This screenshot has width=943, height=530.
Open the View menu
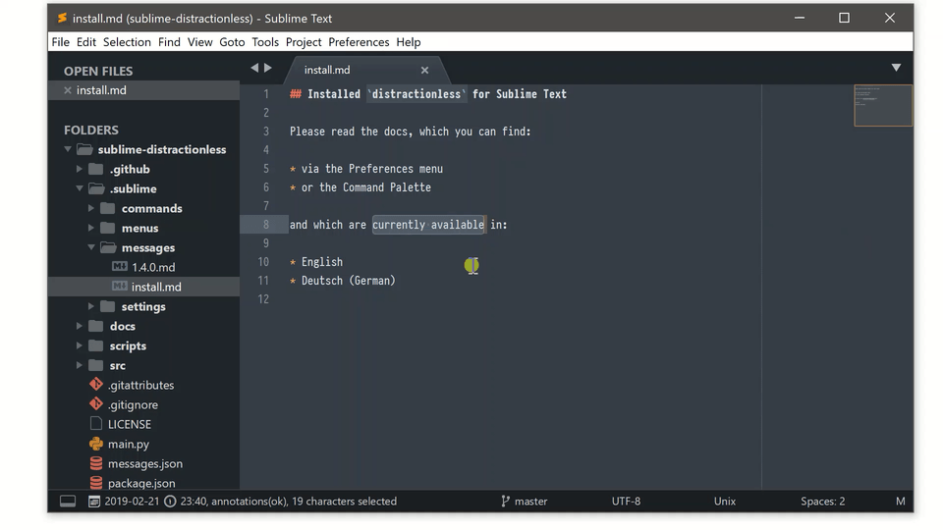click(x=199, y=42)
